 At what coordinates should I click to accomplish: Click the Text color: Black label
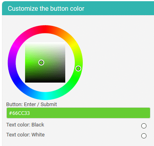25,125
